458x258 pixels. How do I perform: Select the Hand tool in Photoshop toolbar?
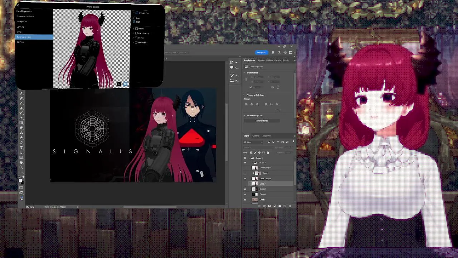click(21, 162)
